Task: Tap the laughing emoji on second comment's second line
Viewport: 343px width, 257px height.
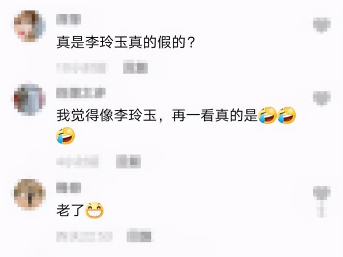Action: pos(66,136)
